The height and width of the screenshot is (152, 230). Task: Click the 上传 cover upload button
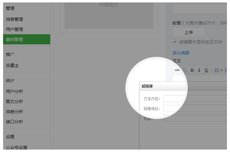(188, 32)
